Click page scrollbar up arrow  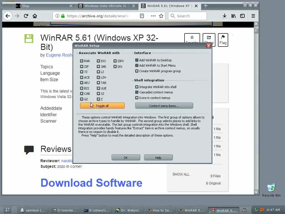tap(256, 24)
